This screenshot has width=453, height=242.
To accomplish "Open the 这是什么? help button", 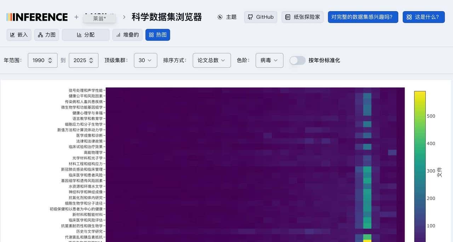I will point(423,17).
